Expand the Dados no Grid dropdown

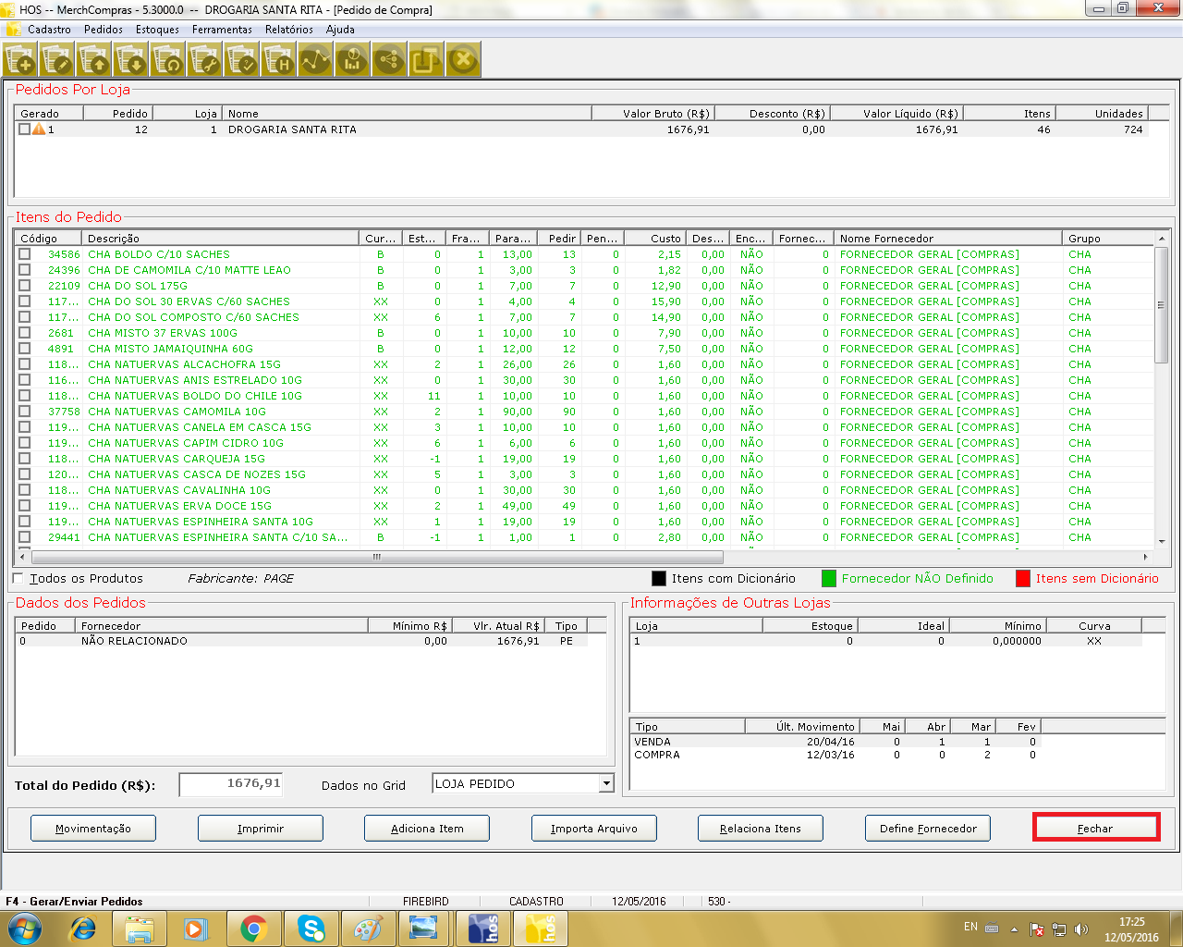[606, 784]
